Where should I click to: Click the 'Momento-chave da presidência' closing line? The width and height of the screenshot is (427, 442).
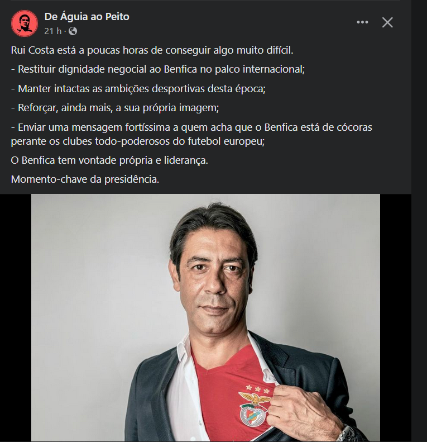pos(85,179)
